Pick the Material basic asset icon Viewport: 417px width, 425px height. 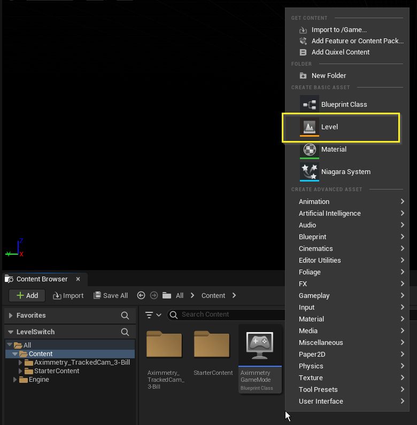[310, 149]
